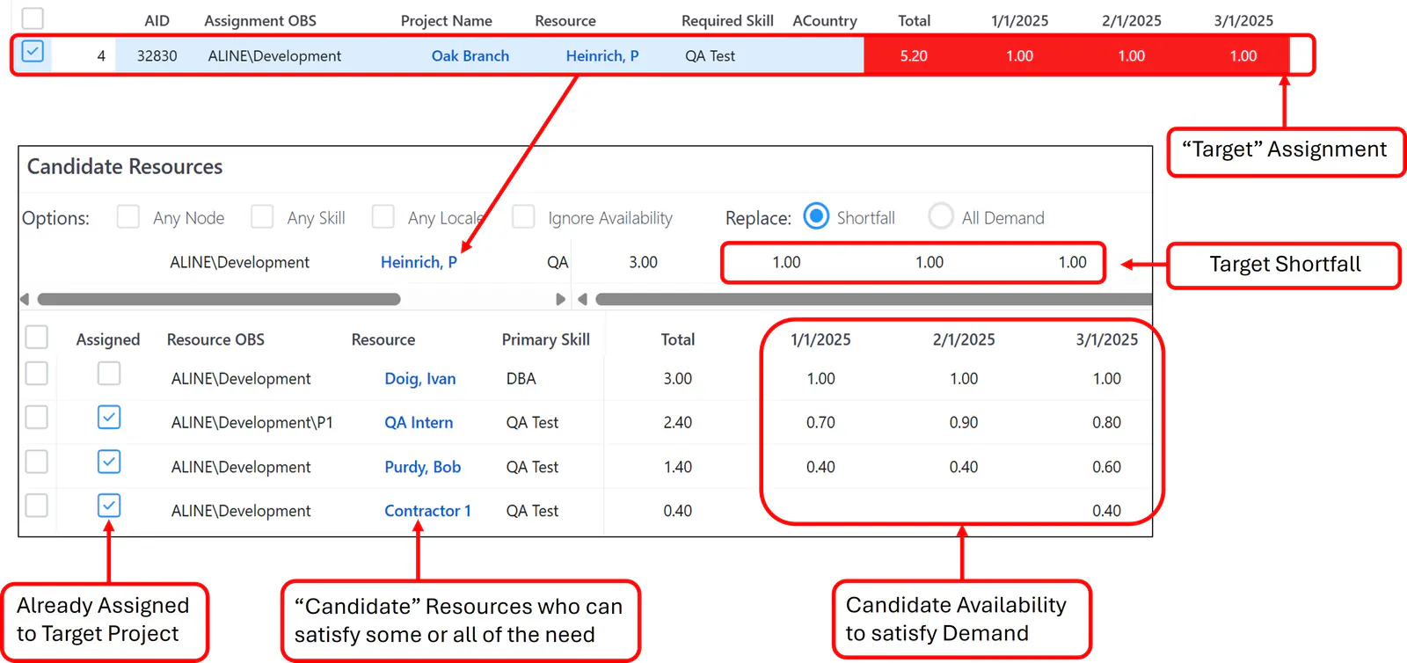Select the row checkbox for Doig, Ivan
Screen dimensions: 1407x663
click(37, 374)
